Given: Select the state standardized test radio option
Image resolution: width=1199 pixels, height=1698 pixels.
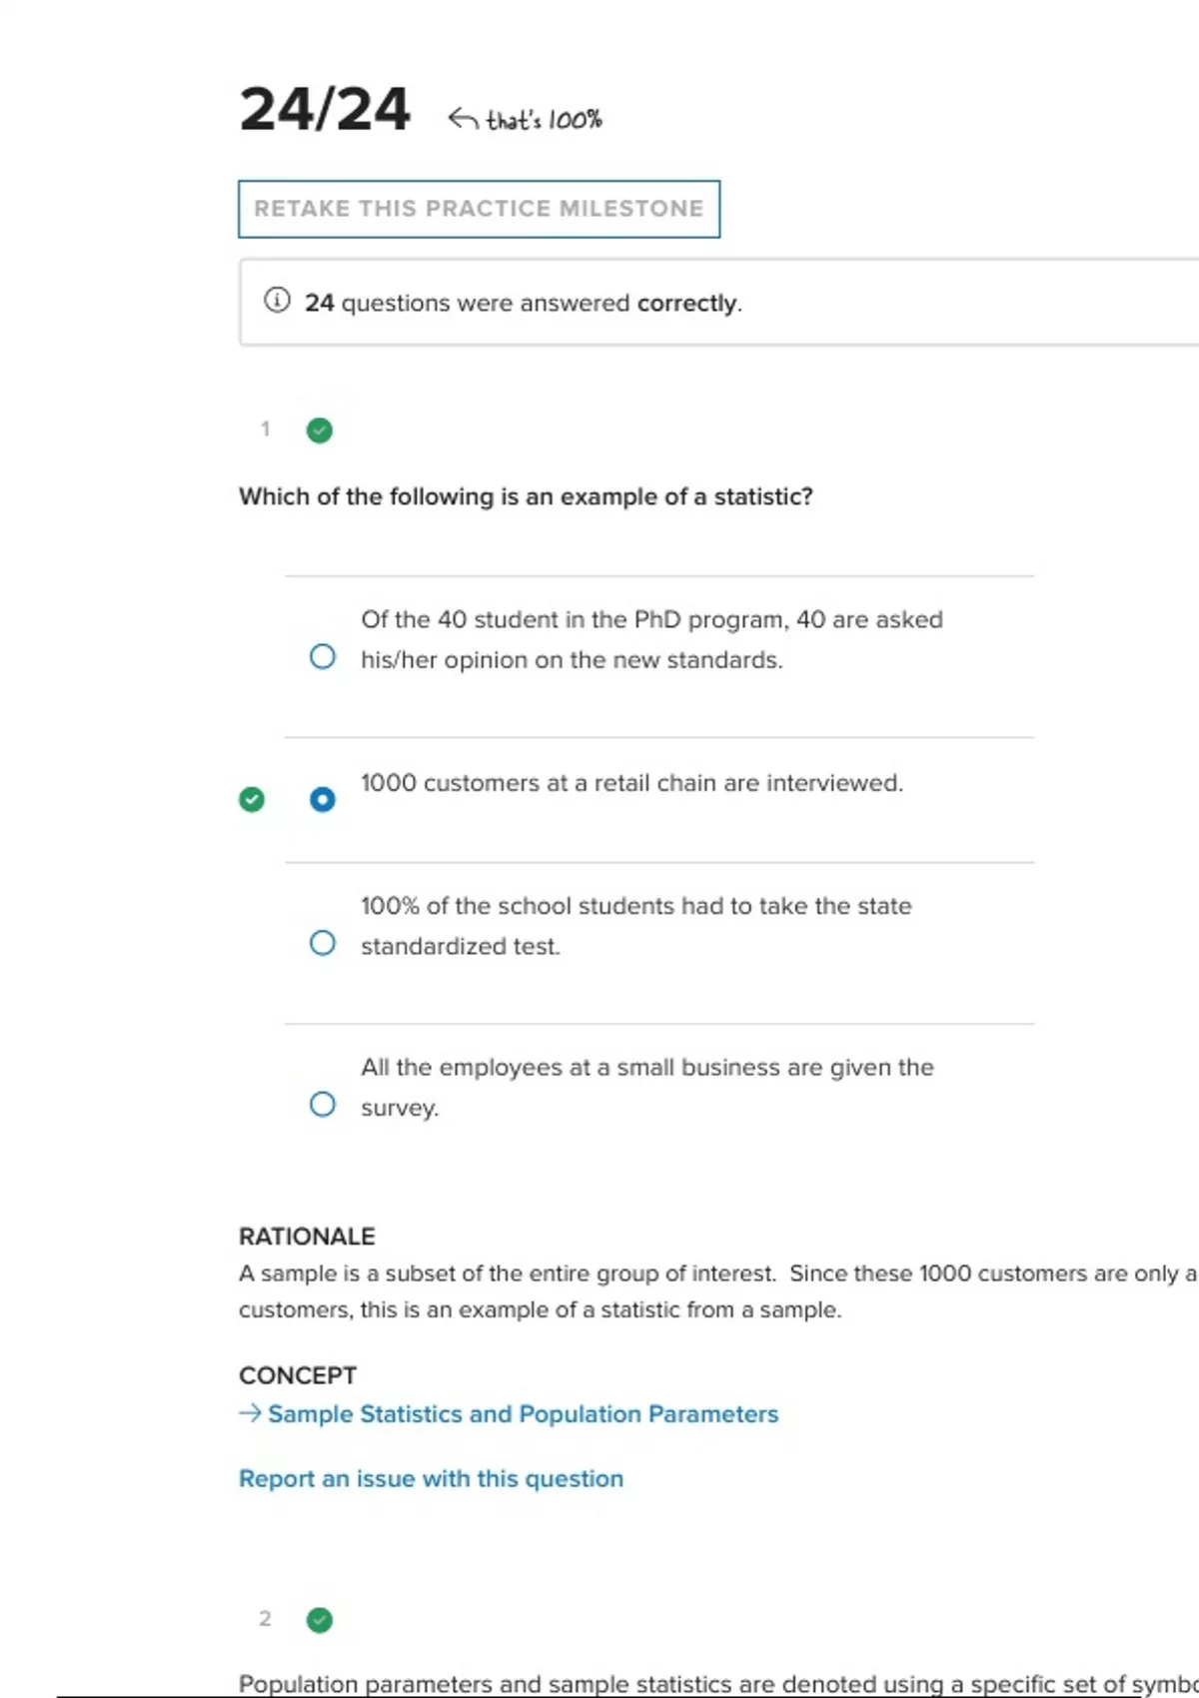Looking at the screenshot, I should (x=322, y=943).
